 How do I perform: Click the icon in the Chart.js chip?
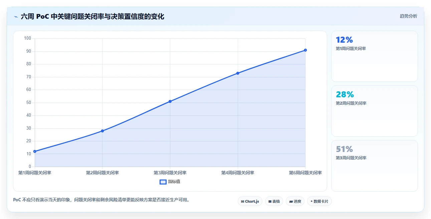pyautogui.click(x=242, y=201)
